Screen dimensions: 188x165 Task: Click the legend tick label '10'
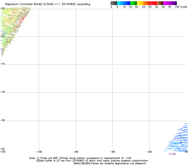[x=124, y=7]
